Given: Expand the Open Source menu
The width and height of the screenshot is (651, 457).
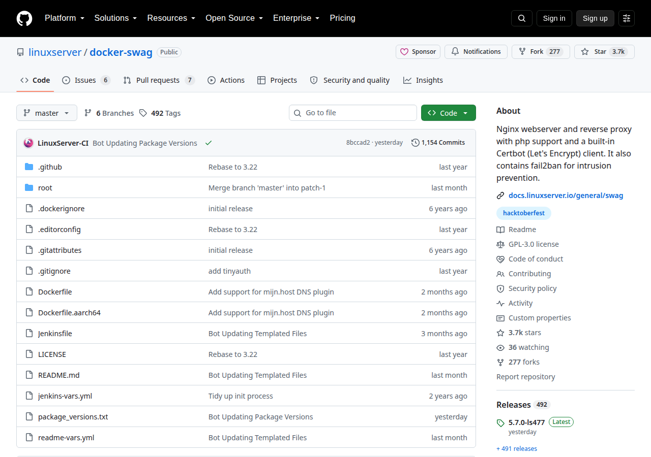Looking at the screenshot, I should [x=234, y=18].
